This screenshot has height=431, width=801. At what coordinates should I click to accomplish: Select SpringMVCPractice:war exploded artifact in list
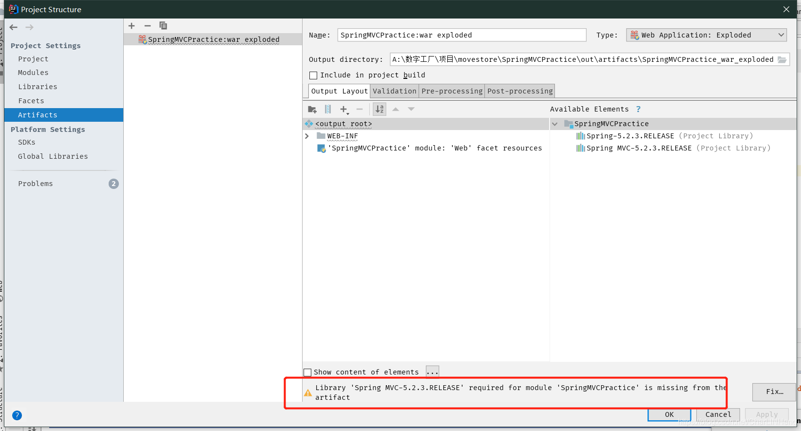213,39
